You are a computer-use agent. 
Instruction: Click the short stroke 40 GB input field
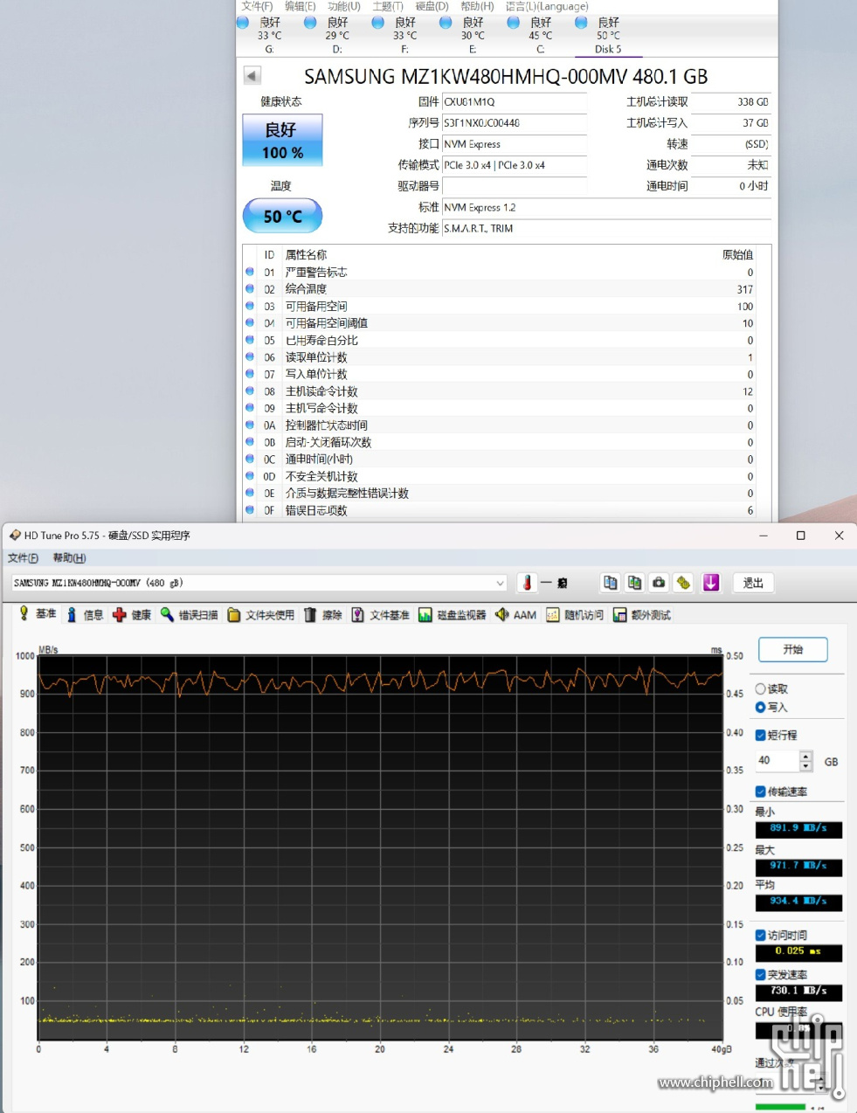[x=777, y=761]
